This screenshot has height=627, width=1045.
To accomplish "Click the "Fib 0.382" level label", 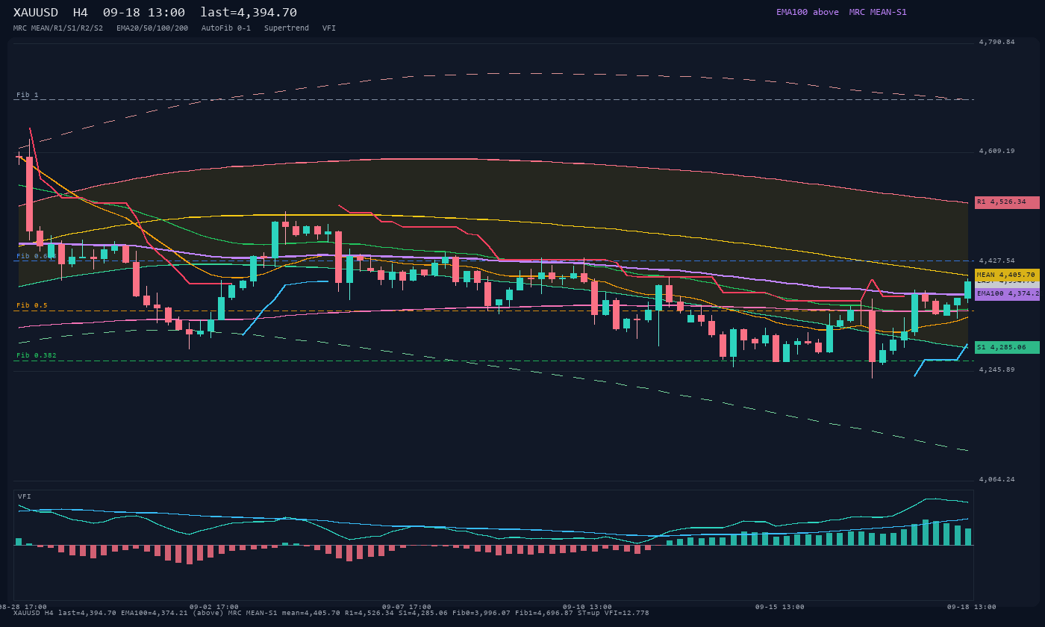I will click(x=37, y=355).
